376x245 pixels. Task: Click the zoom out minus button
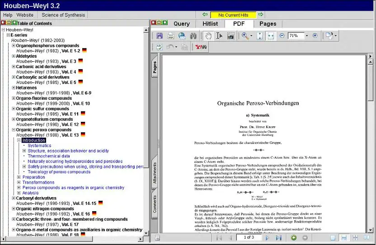click(282, 36)
